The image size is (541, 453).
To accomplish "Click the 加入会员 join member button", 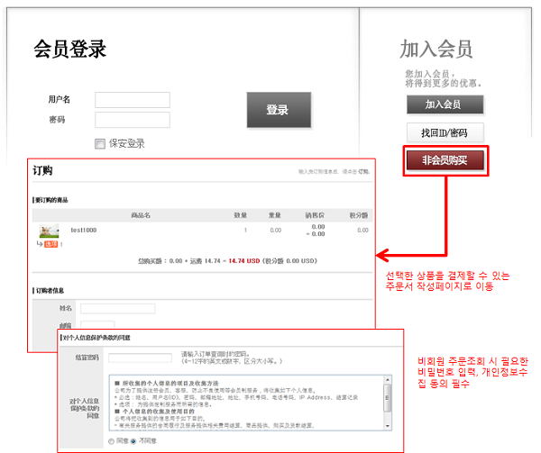I will (x=445, y=104).
